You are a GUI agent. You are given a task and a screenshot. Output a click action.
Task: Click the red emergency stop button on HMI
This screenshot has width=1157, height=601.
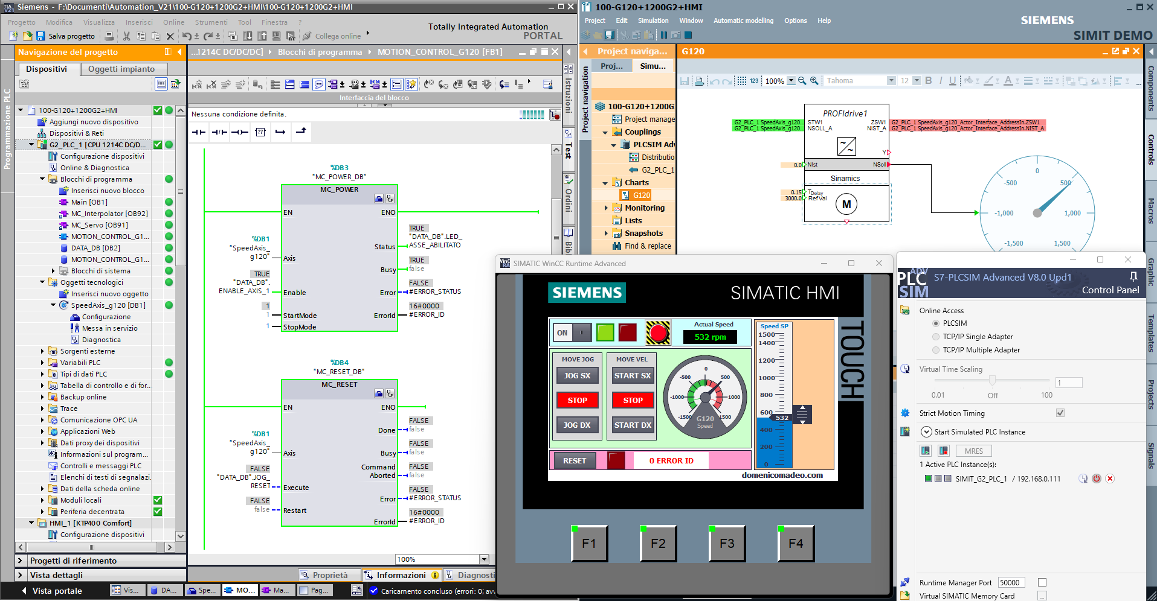click(x=658, y=332)
